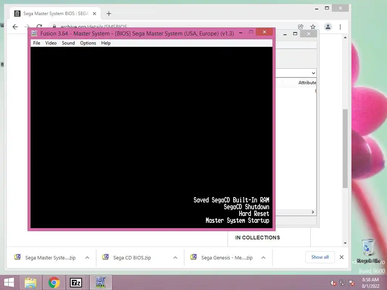
Task: Open the Windows Start button
Action: 9,282
